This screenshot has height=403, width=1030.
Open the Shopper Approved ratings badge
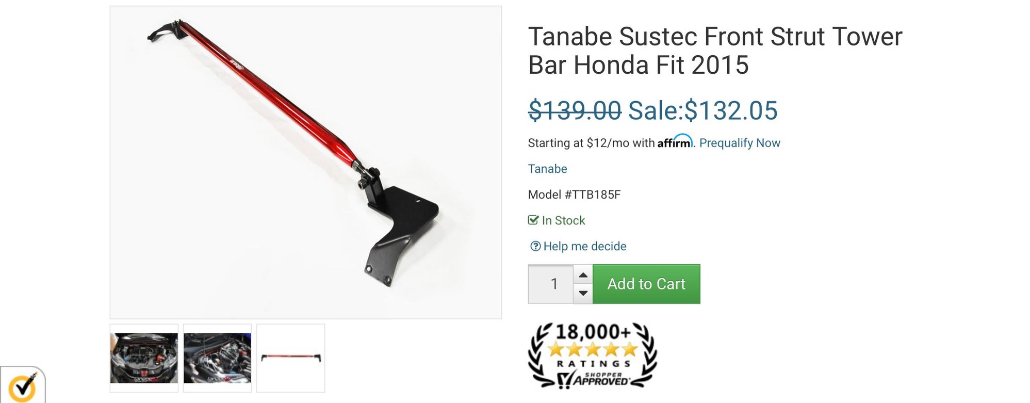(x=593, y=356)
